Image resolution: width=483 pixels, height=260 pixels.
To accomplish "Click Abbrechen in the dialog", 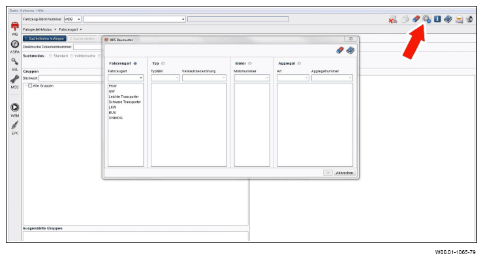I will pos(345,173).
